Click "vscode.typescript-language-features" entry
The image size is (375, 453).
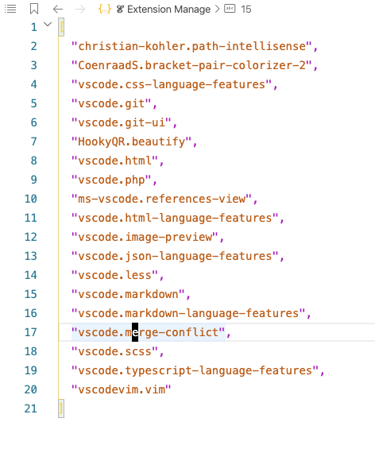[195, 370]
